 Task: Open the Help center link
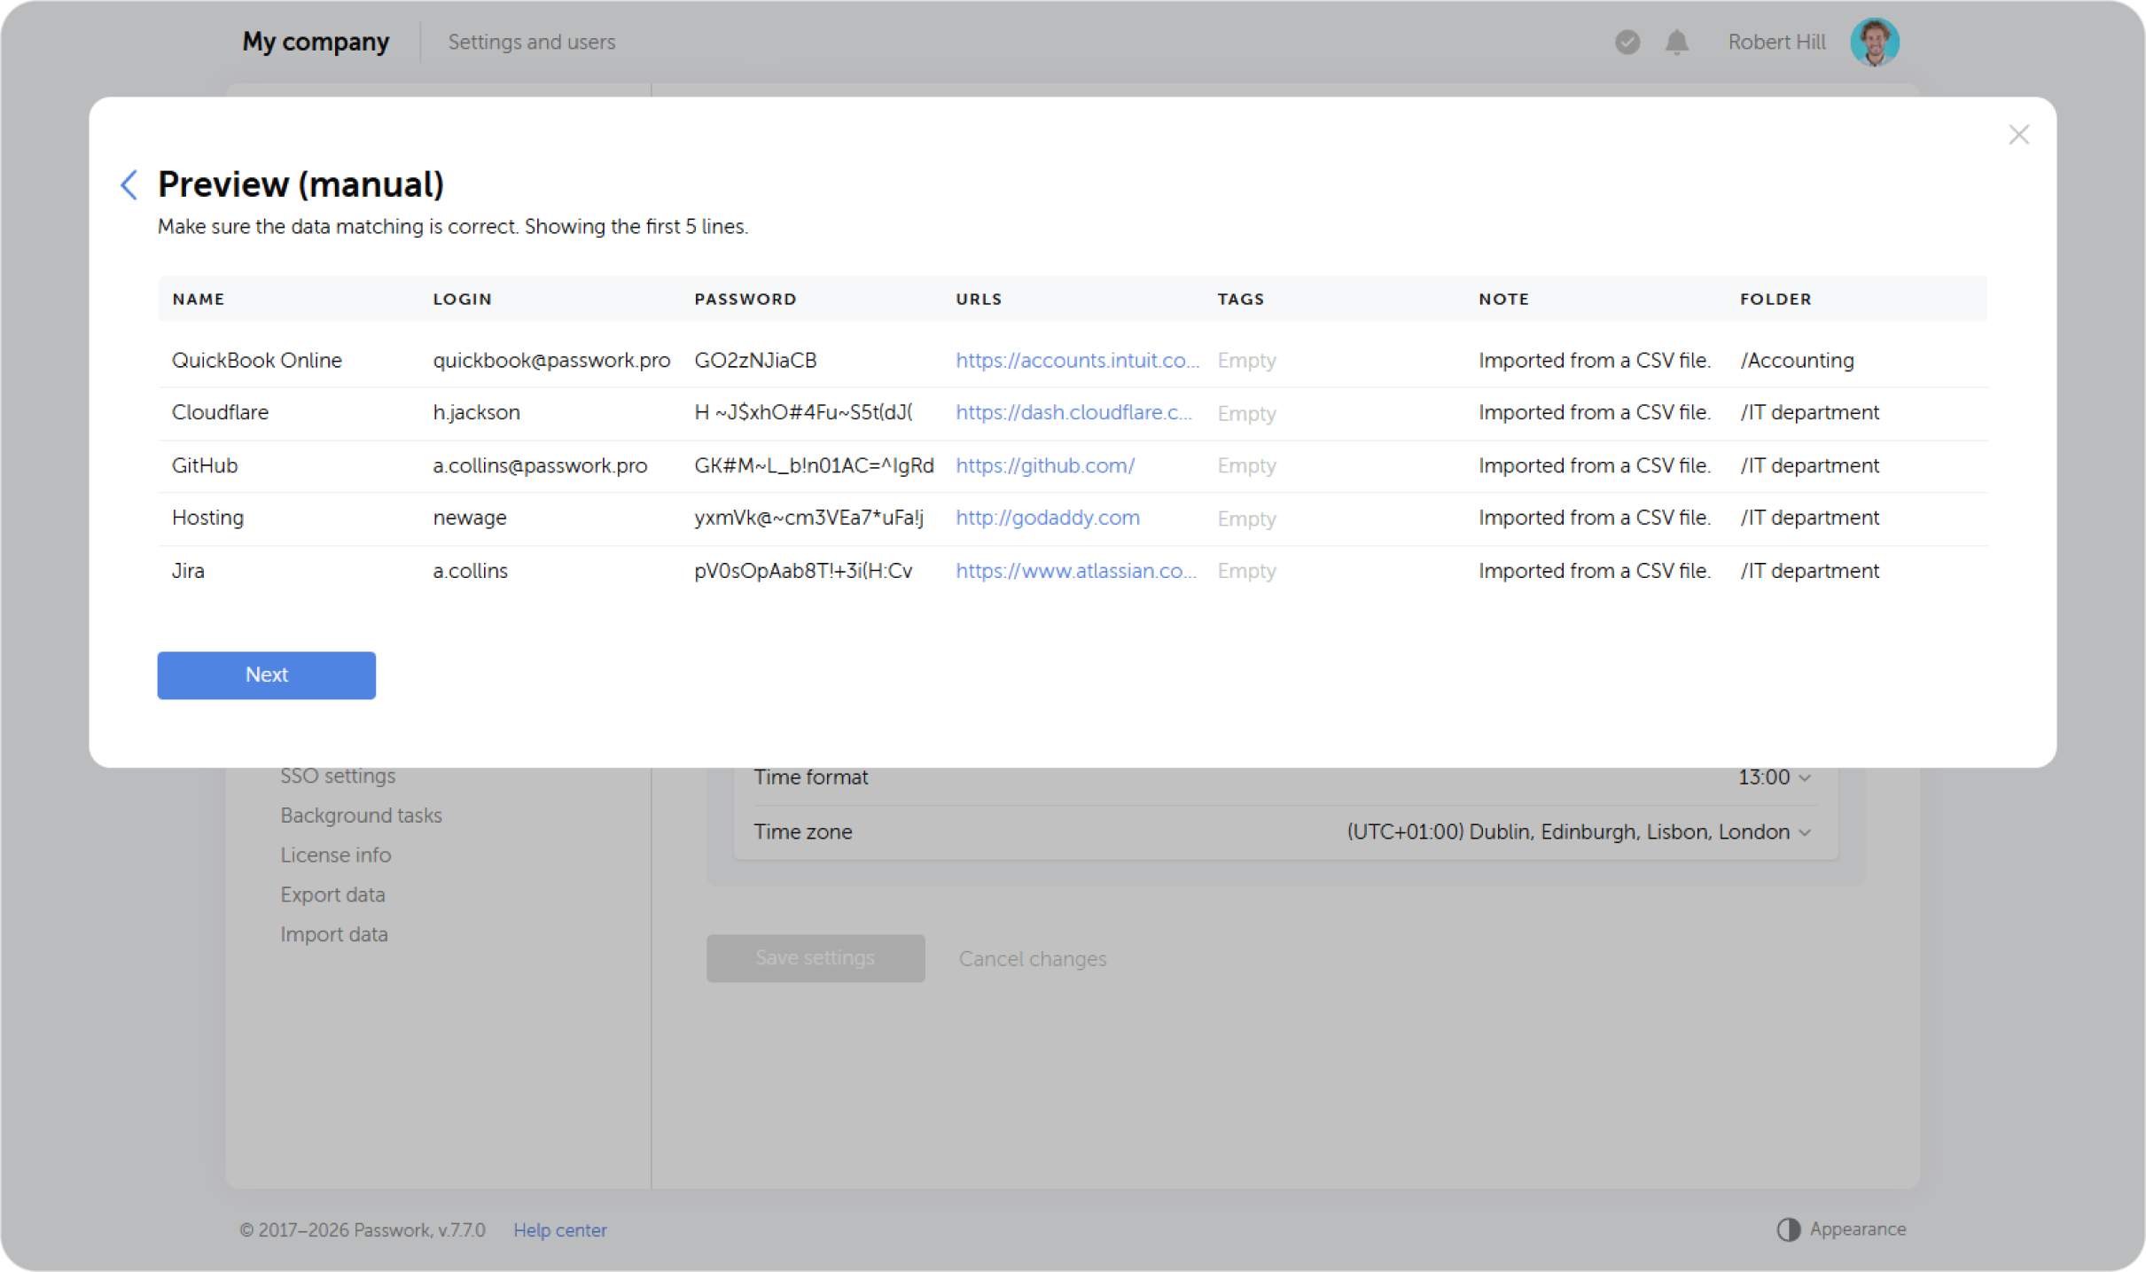(x=559, y=1229)
